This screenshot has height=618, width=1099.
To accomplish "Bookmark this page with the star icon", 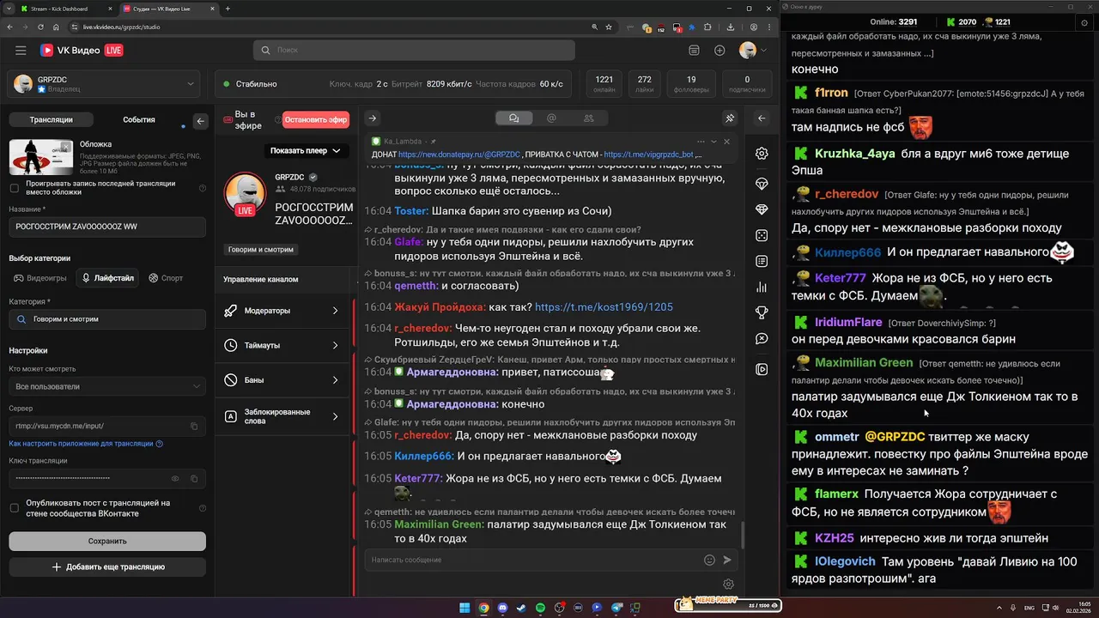I will point(610,27).
